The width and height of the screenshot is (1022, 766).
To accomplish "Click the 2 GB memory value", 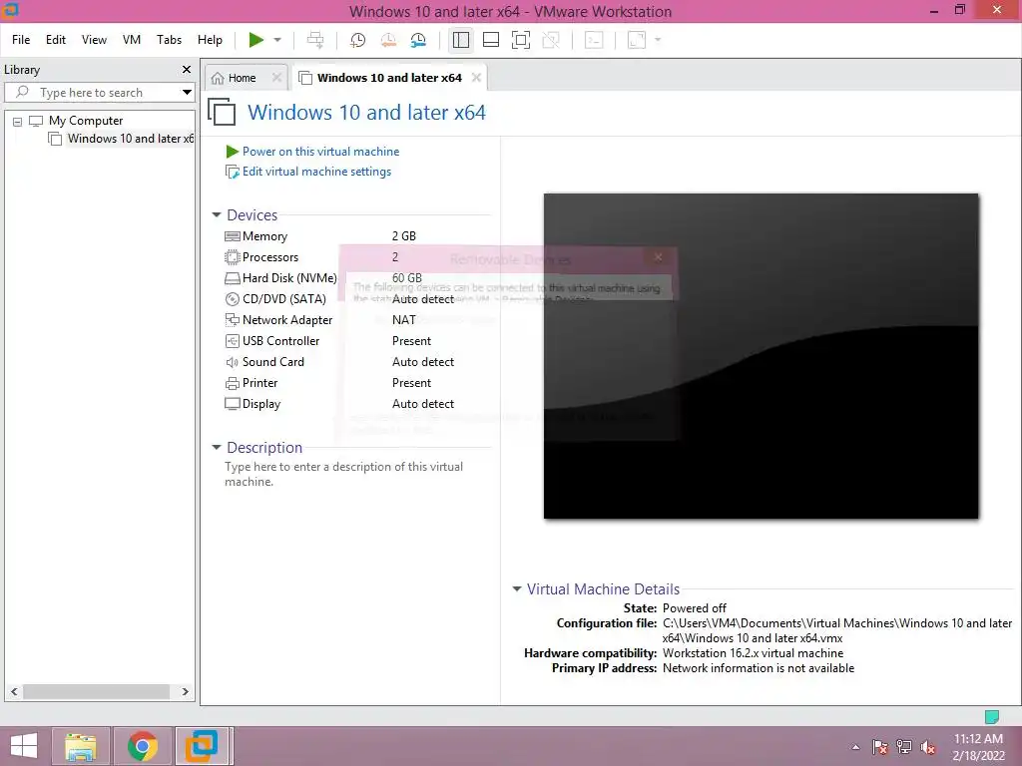I will pos(404,236).
